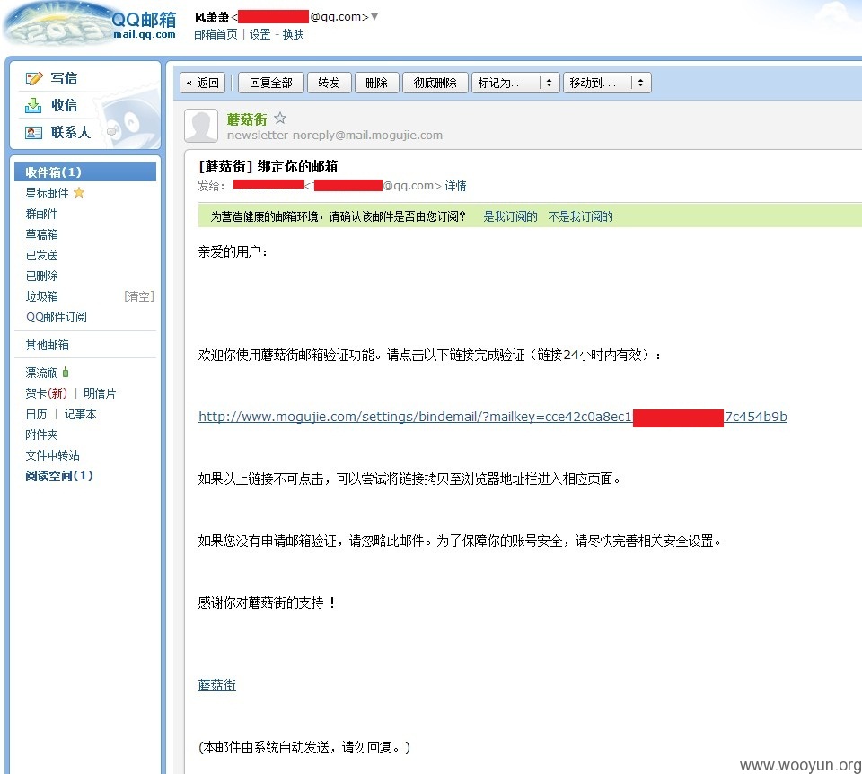Screen dimensions: 862x774
Task: Click the green bottle icon next to 漂流瓶
Action: point(66,372)
